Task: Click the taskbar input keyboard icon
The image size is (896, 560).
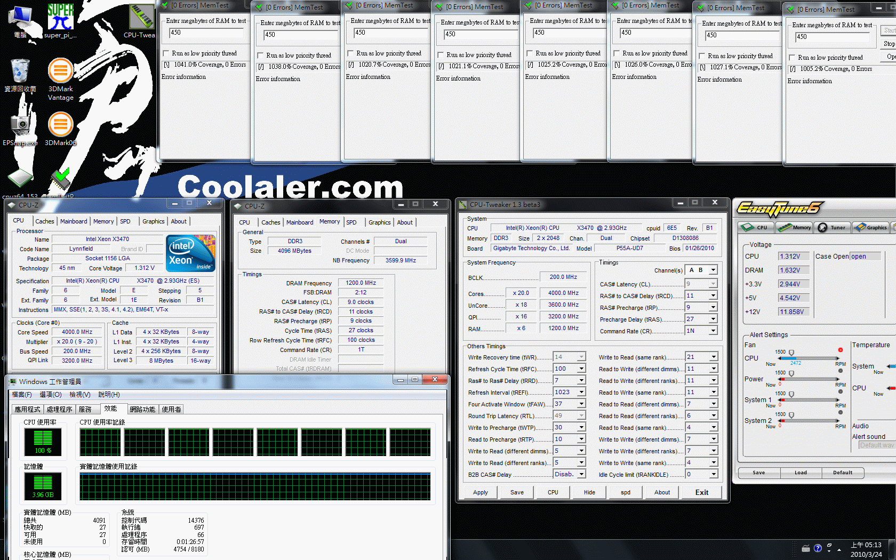Action: 806,548
